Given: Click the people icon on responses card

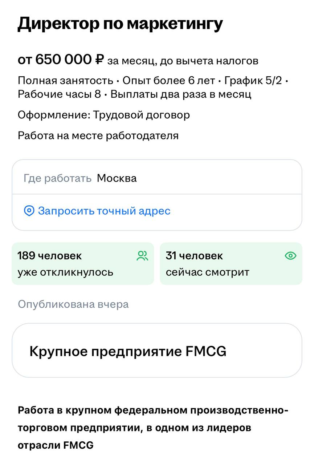Looking at the screenshot, I should pos(142,256).
